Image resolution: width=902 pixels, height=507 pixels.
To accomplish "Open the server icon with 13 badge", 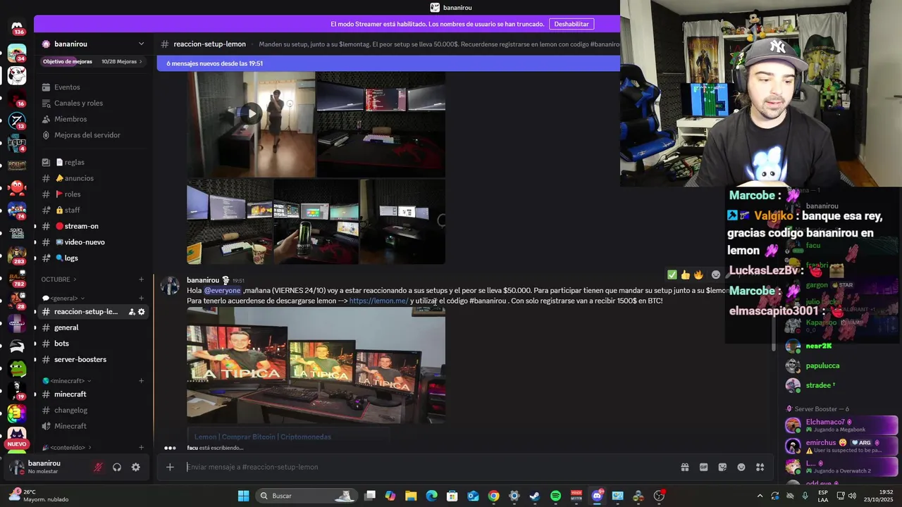I will [x=17, y=120].
